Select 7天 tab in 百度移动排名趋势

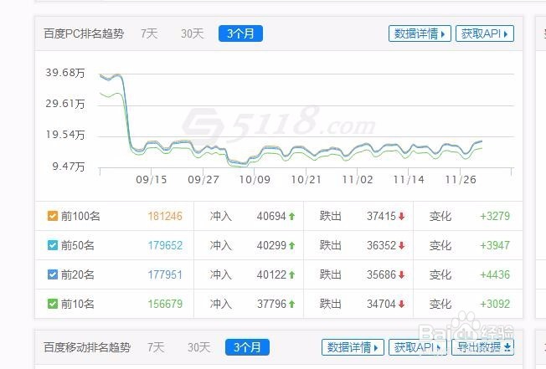tap(156, 347)
